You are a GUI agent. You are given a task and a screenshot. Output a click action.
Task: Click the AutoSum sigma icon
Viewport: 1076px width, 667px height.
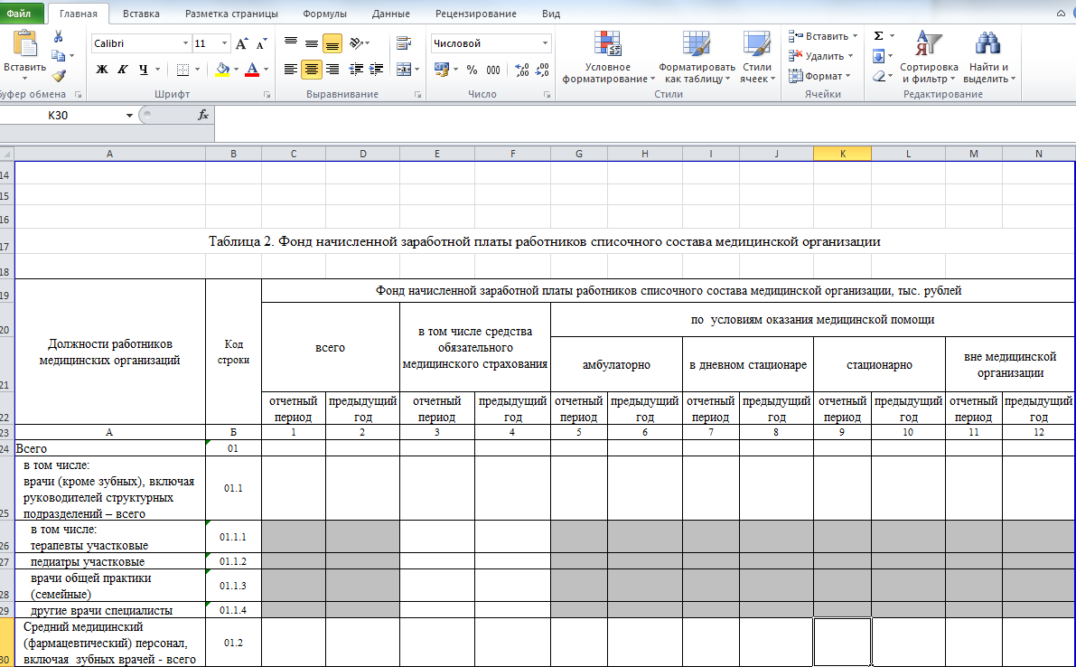click(878, 36)
